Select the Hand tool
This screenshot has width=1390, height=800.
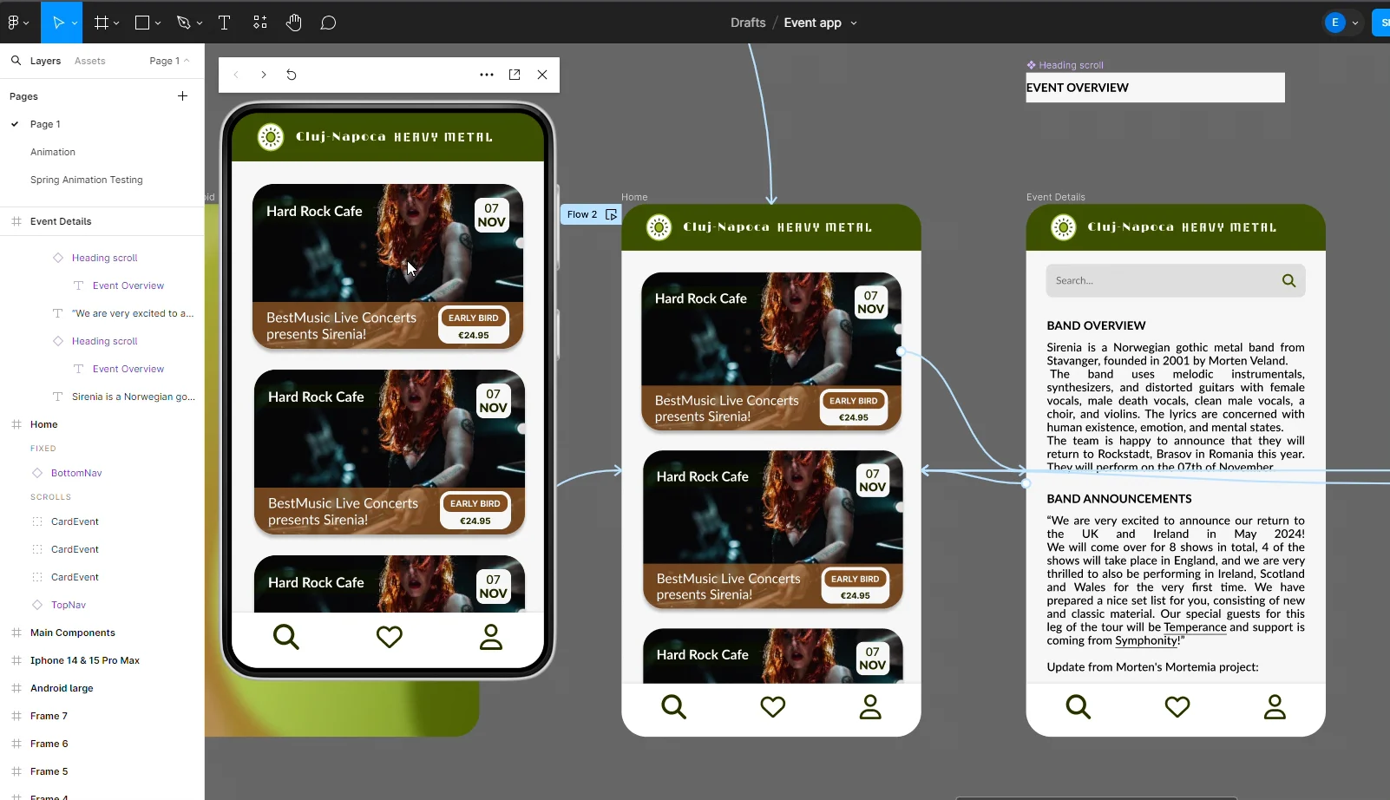click(293, 23)
